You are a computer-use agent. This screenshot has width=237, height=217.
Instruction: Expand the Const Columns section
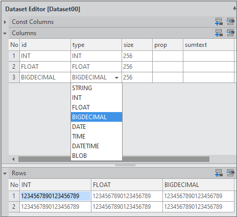tap(5, 22)
